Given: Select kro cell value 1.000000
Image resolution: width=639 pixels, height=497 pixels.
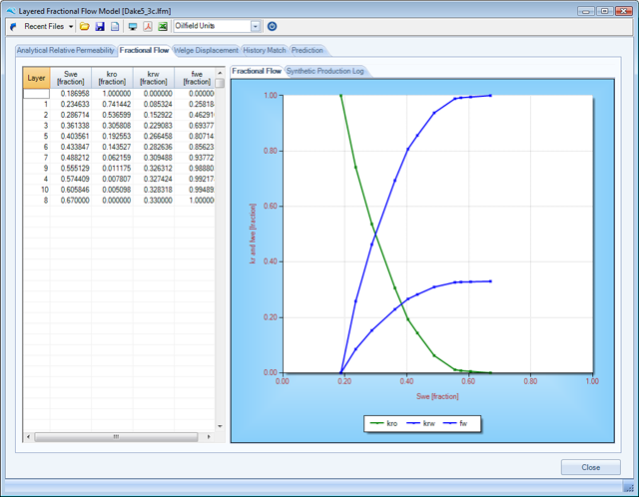Looking at the screenshot, I should coord(112,94).
